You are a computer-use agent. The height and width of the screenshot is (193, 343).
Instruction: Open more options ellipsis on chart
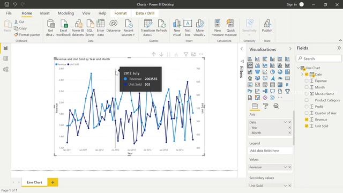(x=201, y=54)
